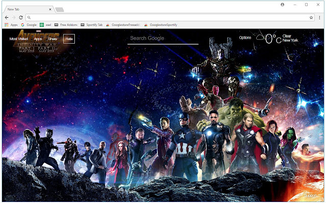
Task: Reload the page with the refresh icon
Action: point(21,18)
